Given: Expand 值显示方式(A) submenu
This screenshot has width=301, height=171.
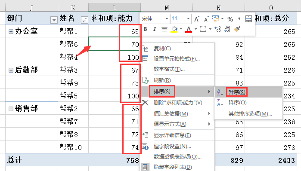Looking at the screenshot, I should tap(177, 124).
